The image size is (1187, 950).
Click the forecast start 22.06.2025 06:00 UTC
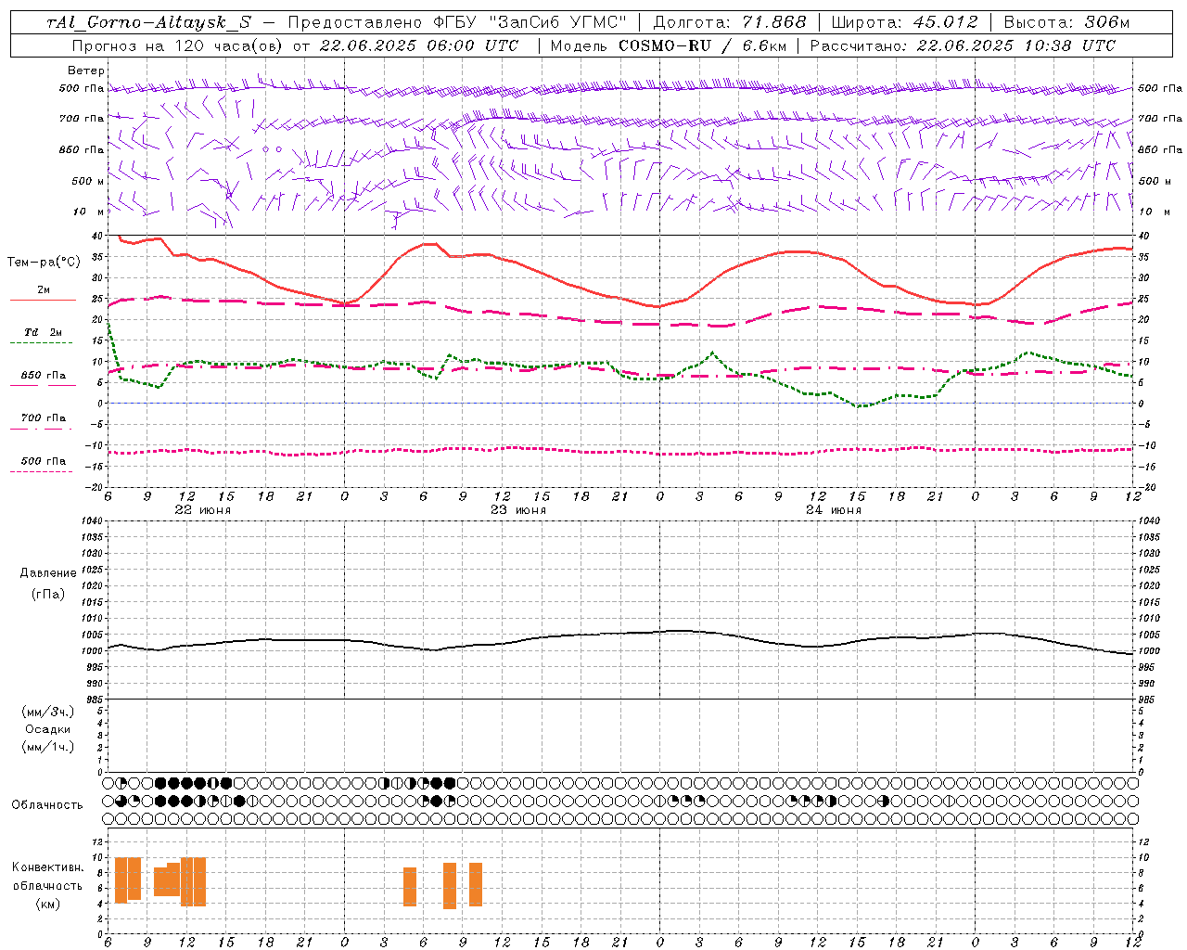pyautogui.click(x=418, y=45)
